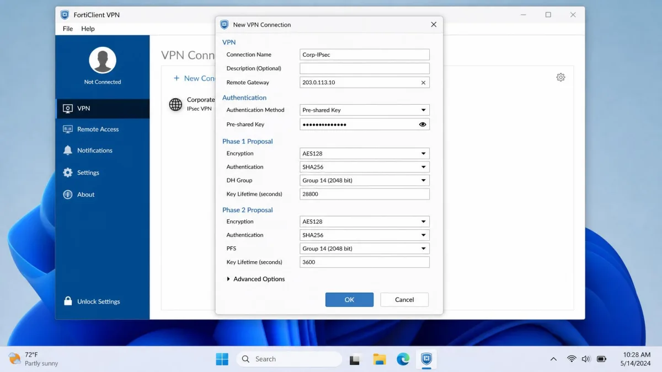Click the battery tray icon

(x=601, y=359)
